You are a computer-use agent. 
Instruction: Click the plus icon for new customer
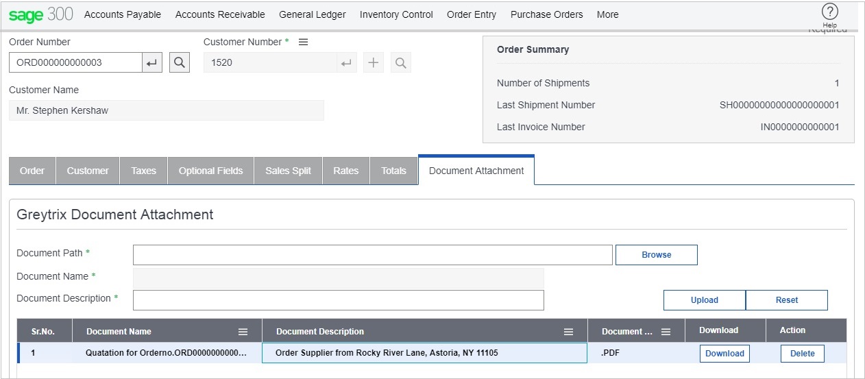tap(374, 63)
